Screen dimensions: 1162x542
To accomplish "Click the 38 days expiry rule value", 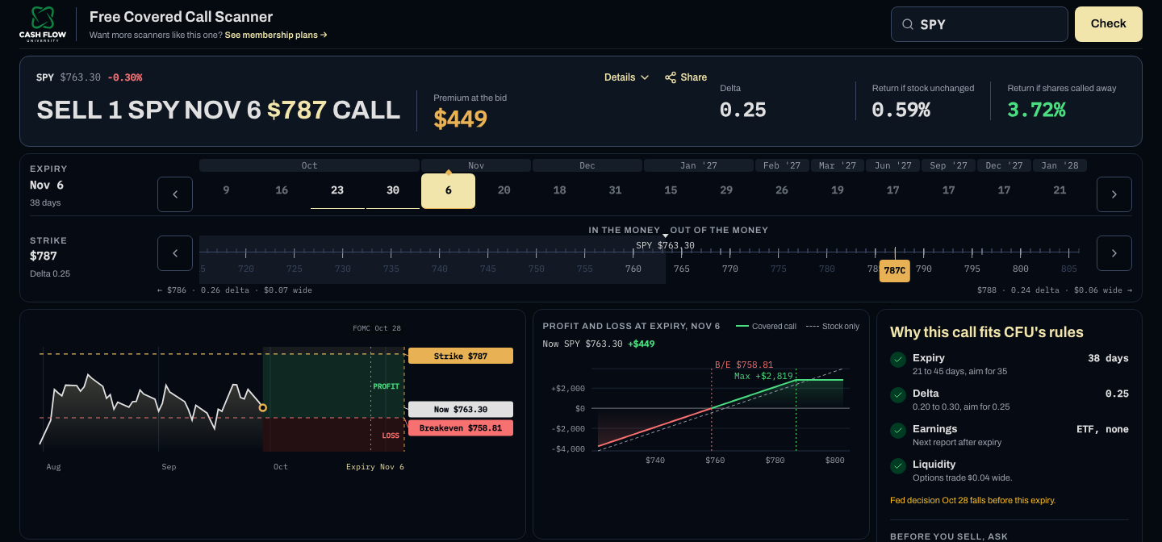I will coord(1108,358).
